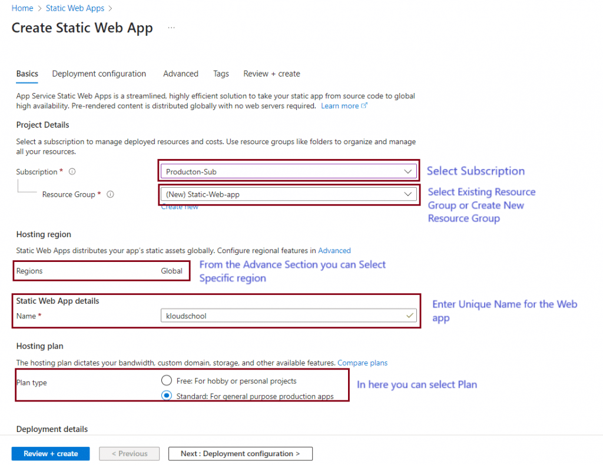This screenshot has width=603, height=465.
Task: Open the Review + create tab
Action: [271, 74]
